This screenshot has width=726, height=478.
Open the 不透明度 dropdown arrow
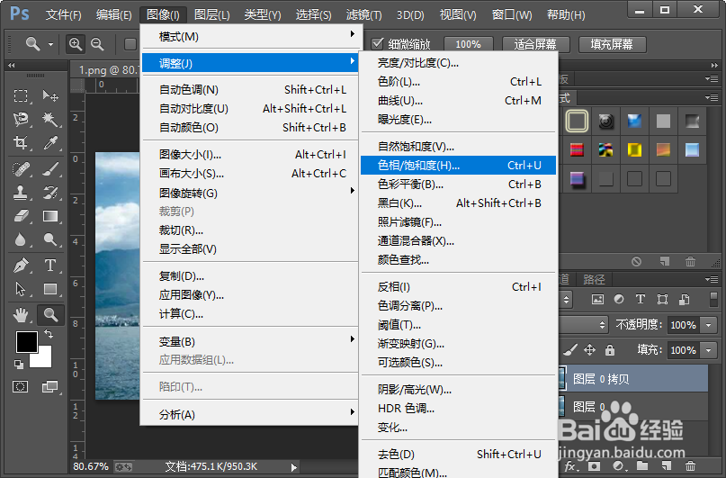(708, 325)
